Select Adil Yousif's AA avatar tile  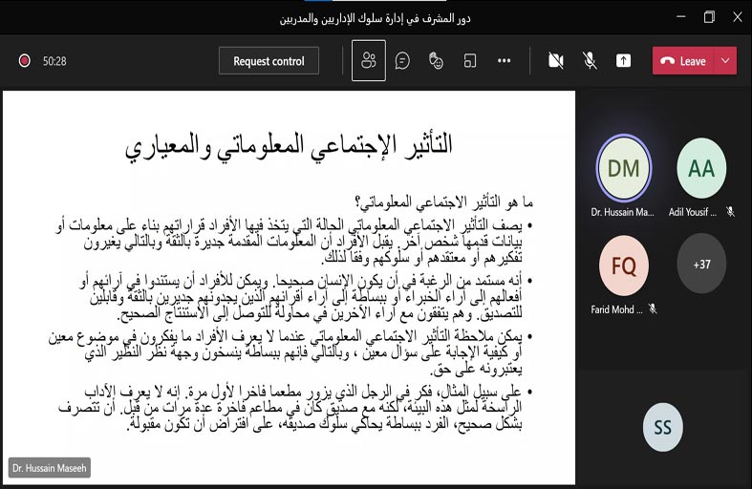(701, 168)
